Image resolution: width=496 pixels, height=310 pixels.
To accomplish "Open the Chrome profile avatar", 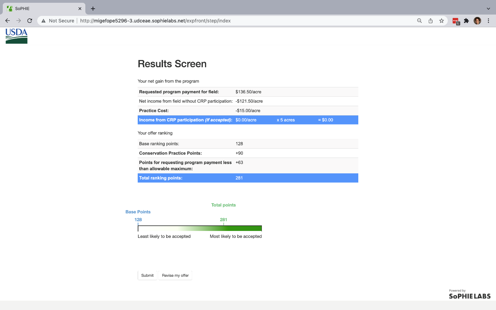I will pos(478,21).
